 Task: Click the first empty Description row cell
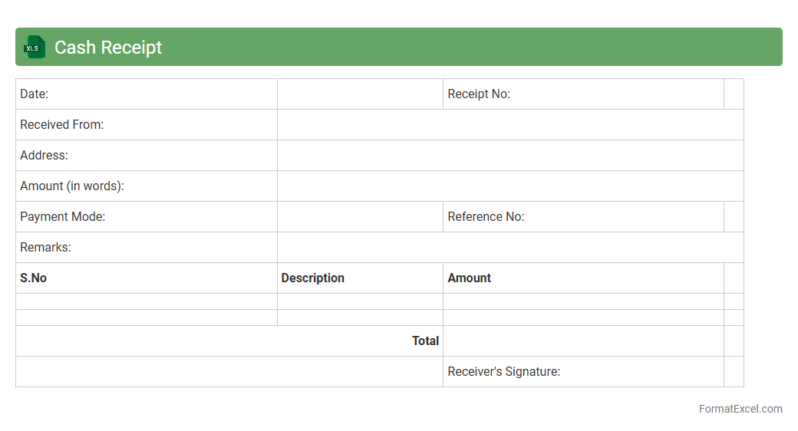coord(360,301)
